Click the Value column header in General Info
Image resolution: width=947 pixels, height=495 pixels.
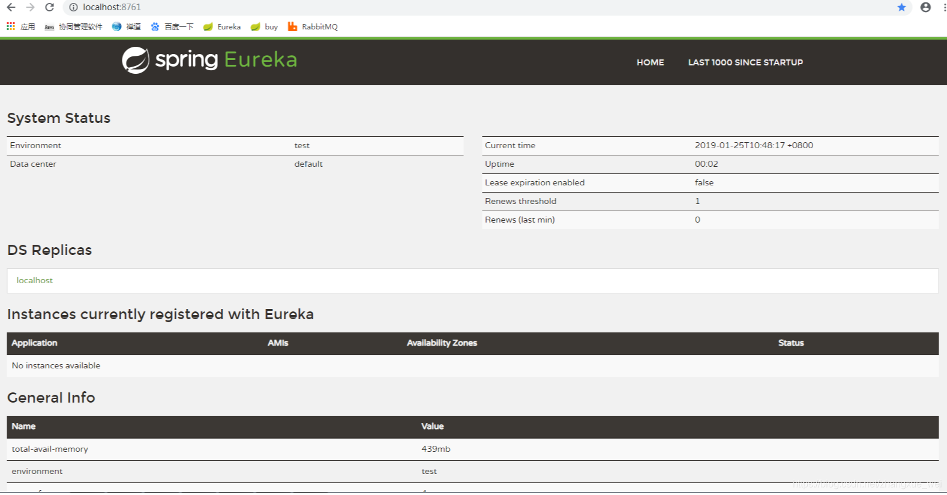click(x=432, y=426)
